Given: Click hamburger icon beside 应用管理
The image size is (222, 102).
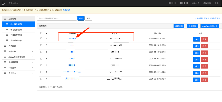Looking at the screenshot, I should pyautogui.click(x=5, y=19).
